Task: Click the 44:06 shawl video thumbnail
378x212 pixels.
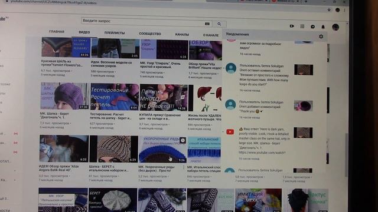Action: (66, 47)
